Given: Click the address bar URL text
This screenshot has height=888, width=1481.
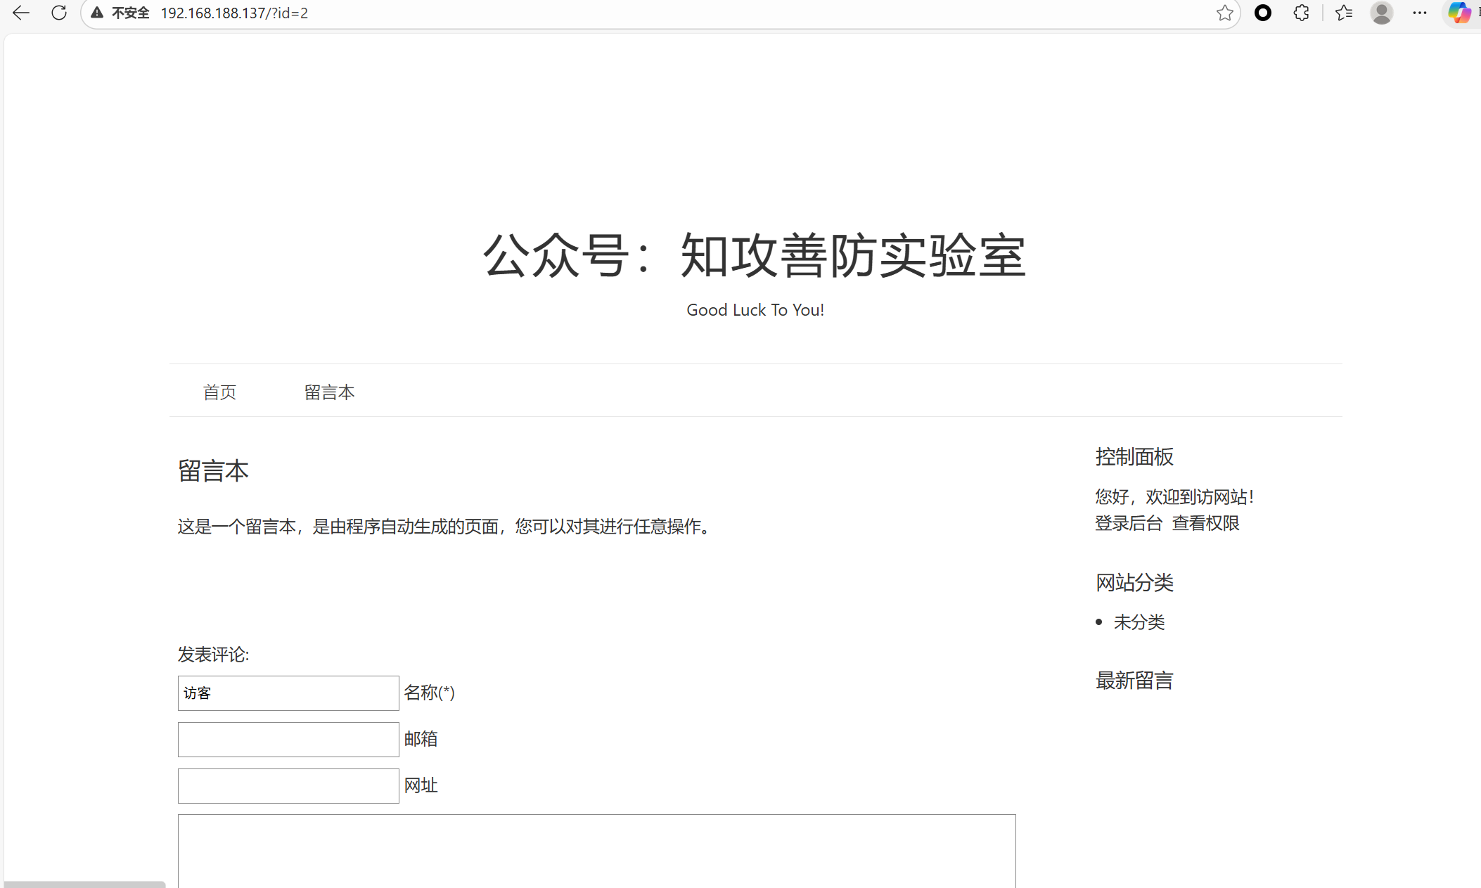Looking at the screenshot, I should pyautogui.click(x=234, y=13).
